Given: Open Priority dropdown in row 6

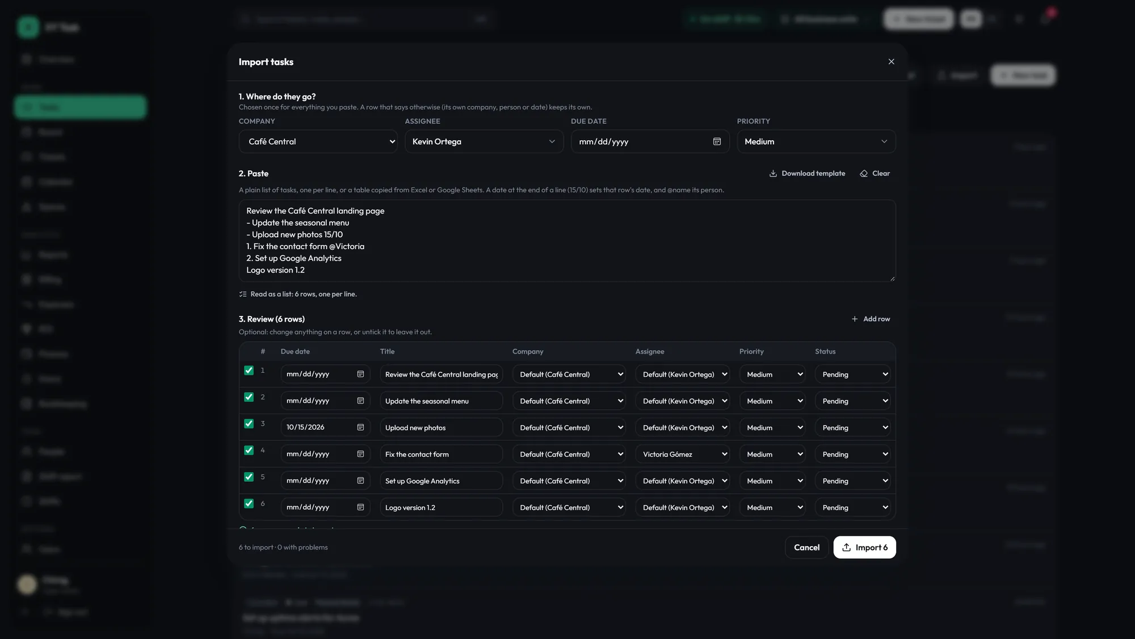Looking at the screenshot, I should coord(772,507).
